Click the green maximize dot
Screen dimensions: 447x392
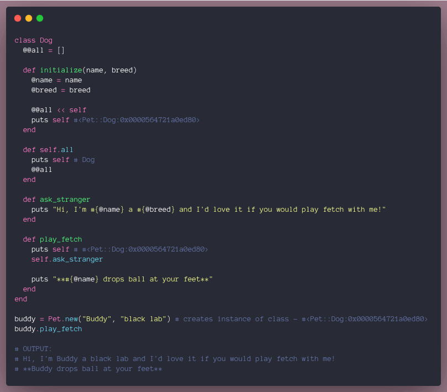click(40, 18)
